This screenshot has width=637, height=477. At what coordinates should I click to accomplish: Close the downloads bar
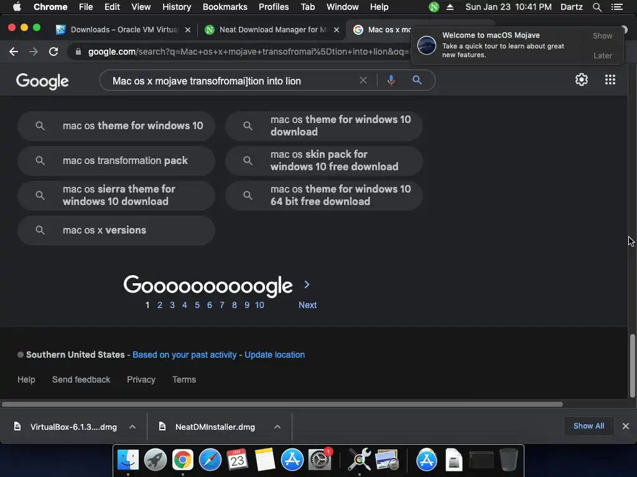[x=626, y=426]
